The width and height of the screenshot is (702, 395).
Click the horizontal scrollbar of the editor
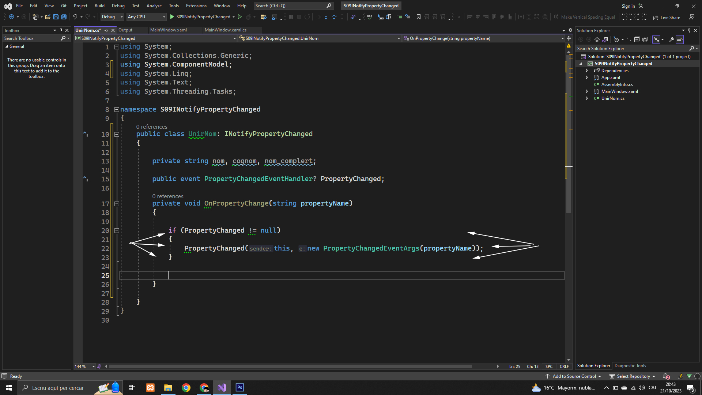[290, 366]
